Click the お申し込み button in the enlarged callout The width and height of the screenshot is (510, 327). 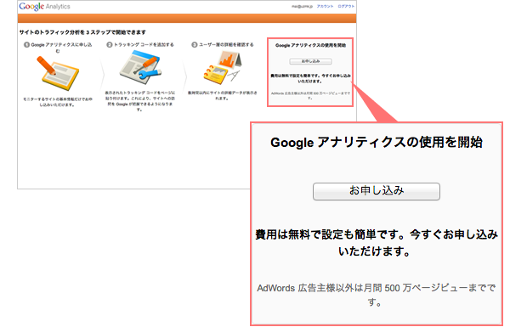pyautogui.click(x=377, y=191)
